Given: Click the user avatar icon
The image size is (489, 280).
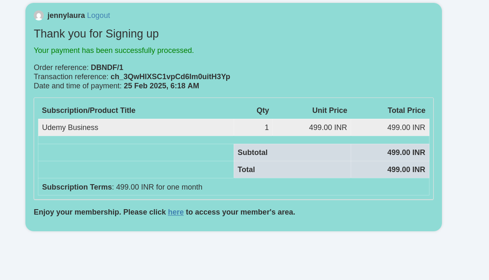Looking at the screenshot, I should (x=39, y=15).
